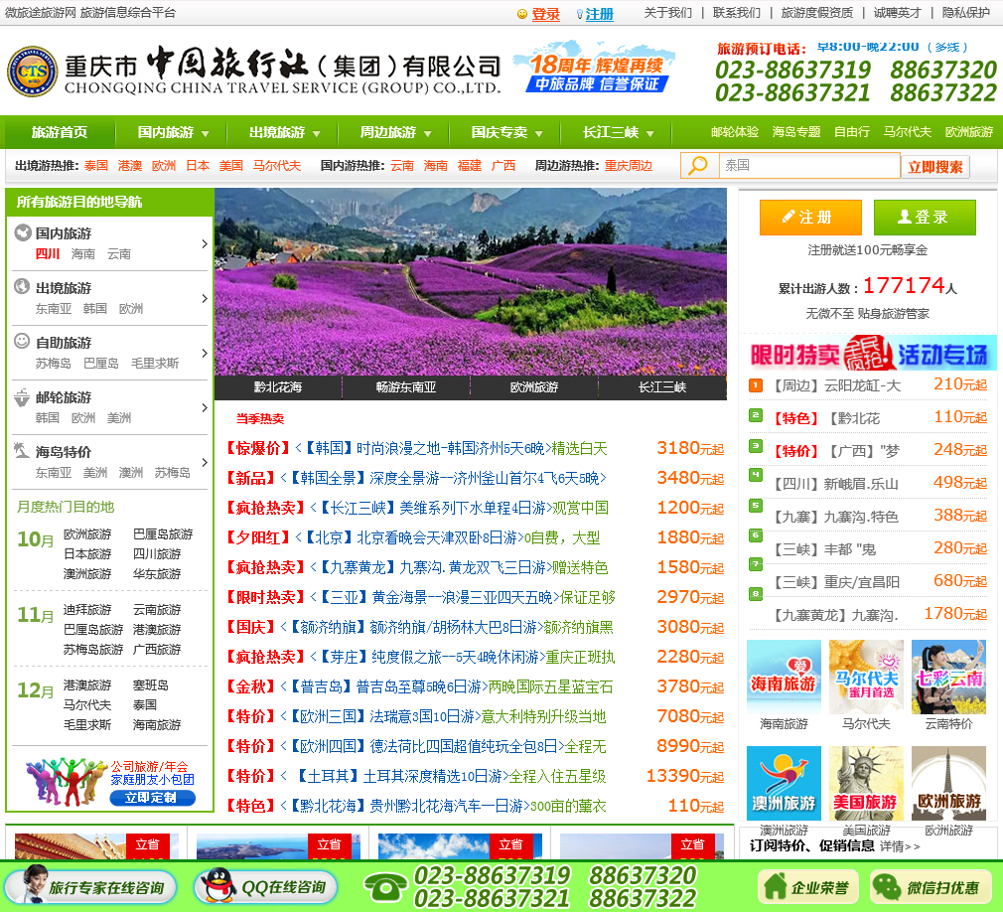Click rank badge 5 beside 九寨沟.特色
1003x912 pixels.
click(x=756, y=506)
